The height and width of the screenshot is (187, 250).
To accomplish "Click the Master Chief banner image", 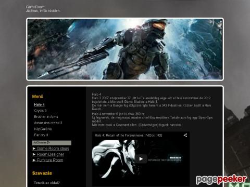I will pos(125,49).
